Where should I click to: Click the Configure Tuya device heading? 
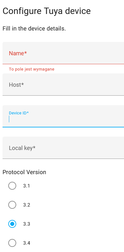[x=47, y=11]
